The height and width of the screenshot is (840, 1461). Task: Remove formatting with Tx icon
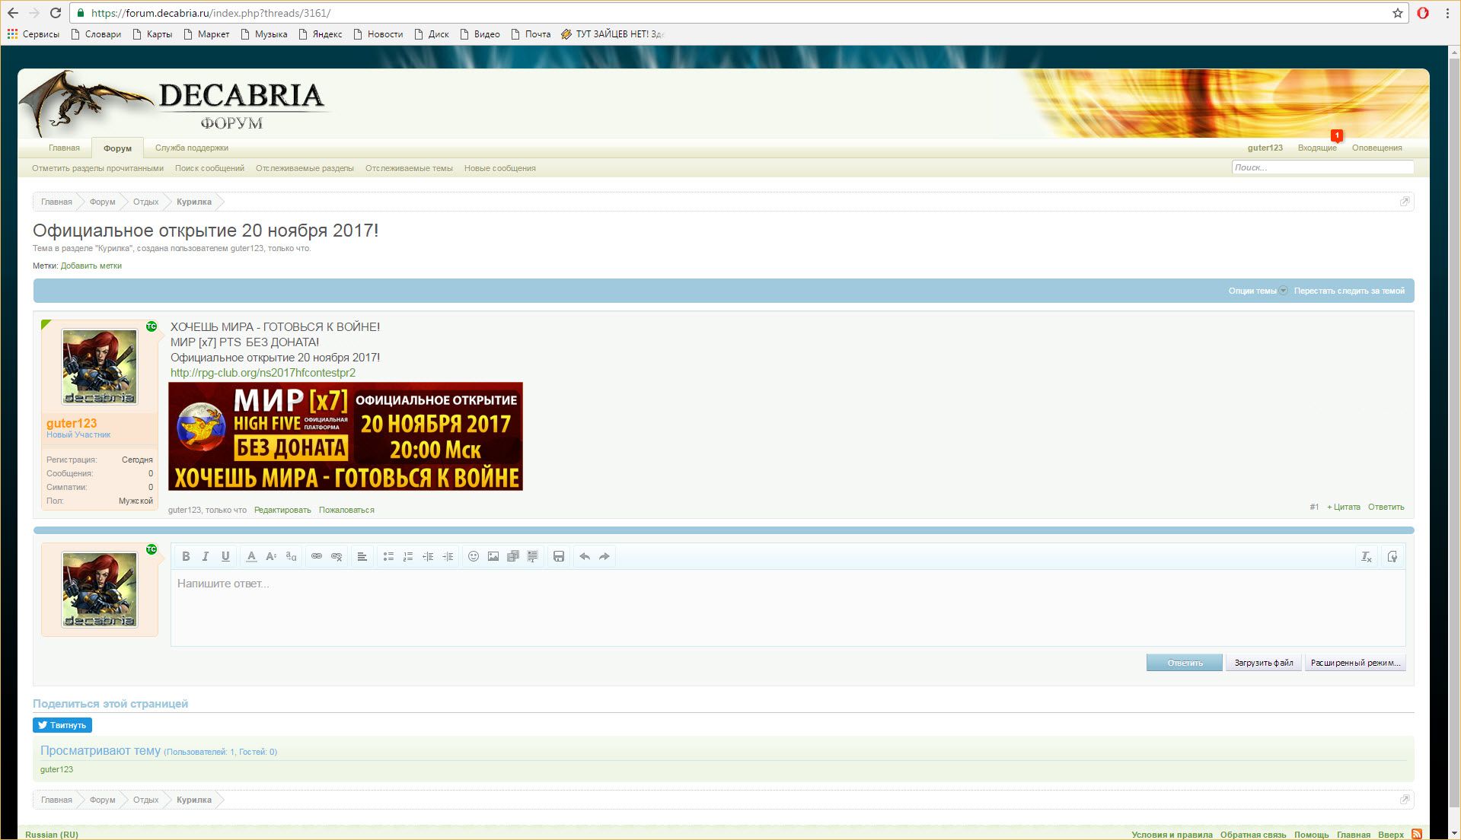tap(1367, 556)
